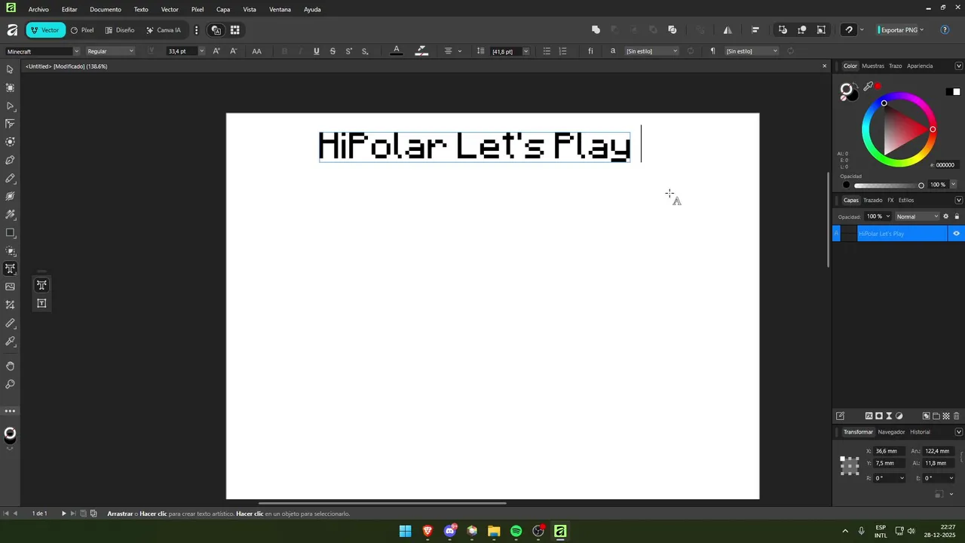Toggle the layer lock icon

957,216
